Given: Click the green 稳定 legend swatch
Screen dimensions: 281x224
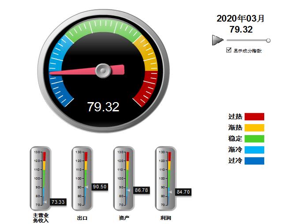Looking at the screenshot, I should pyautogui.click(x=254, y=139).
